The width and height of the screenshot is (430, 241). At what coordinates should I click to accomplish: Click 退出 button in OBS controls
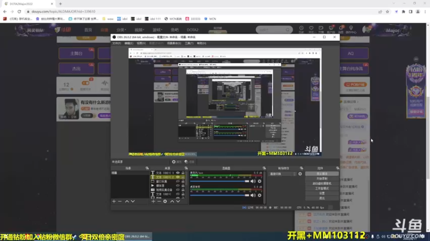tap(322, 198)
